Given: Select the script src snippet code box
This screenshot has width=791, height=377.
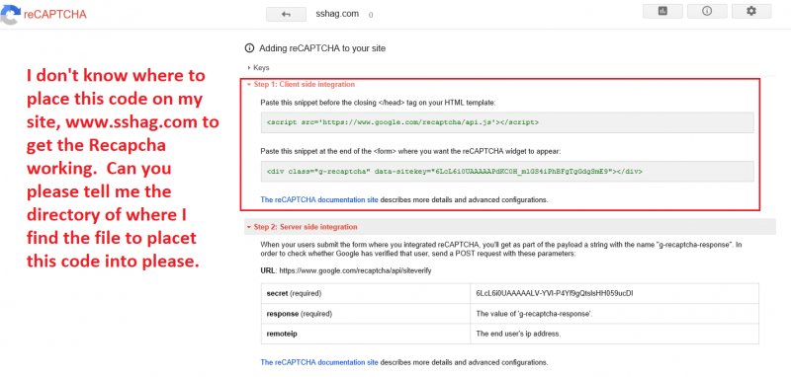Looking at the screenshot, I should [507, 122].
